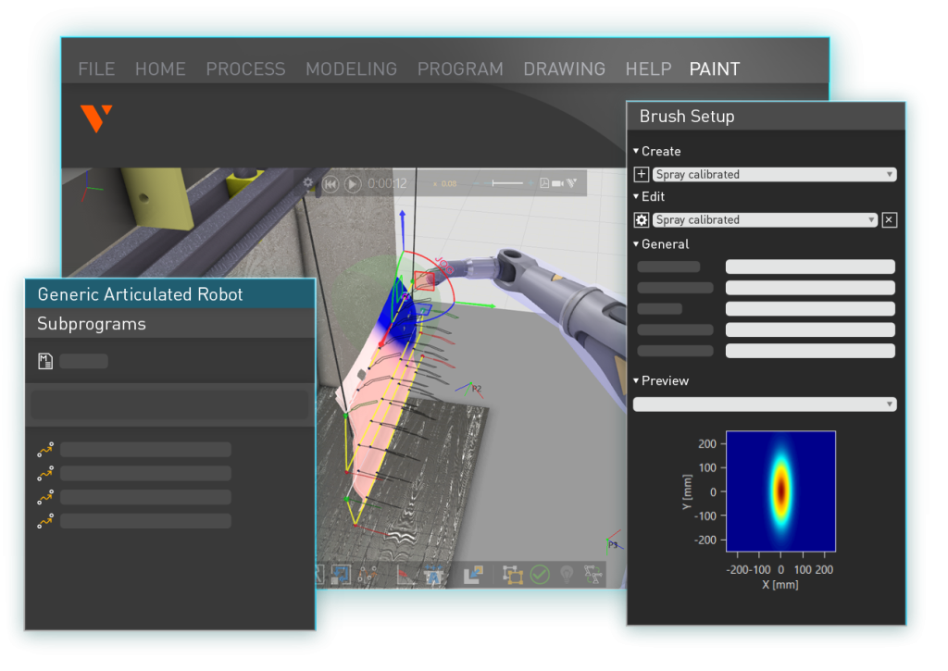
Task: Click the save icon under Subprograms
Action: point(45,361)
